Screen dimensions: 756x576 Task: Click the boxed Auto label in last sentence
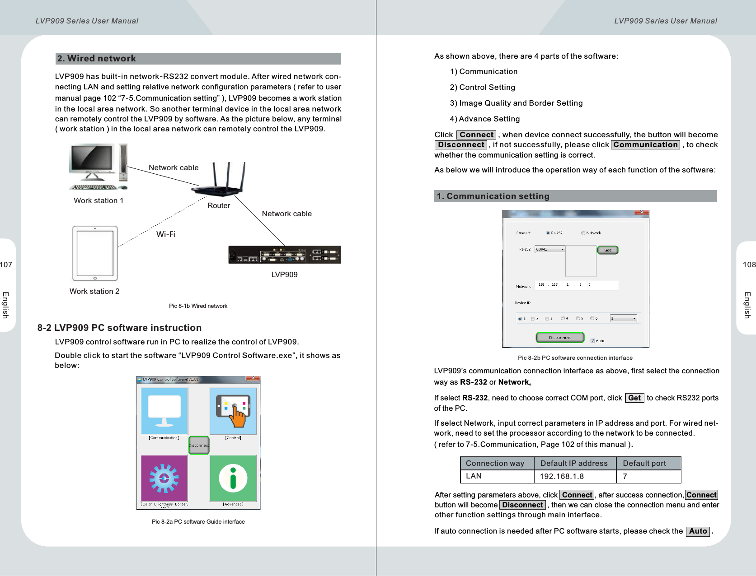698,531
